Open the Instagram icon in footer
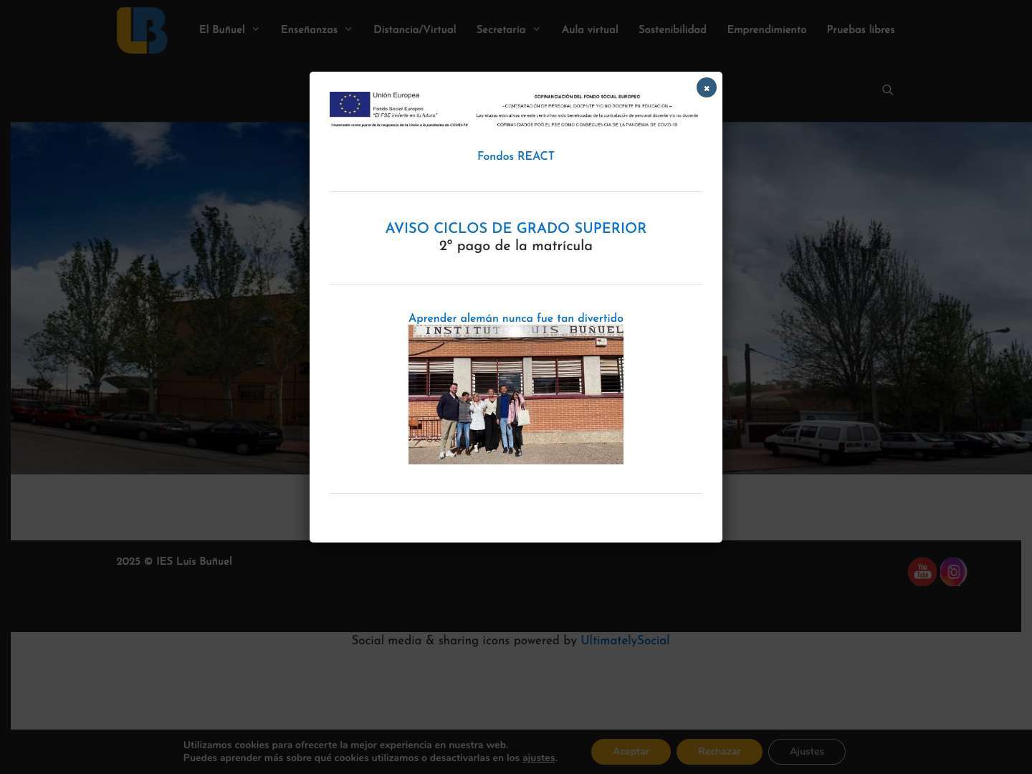The width and height of the screenshot is (1032, 774). click(953, 572)
